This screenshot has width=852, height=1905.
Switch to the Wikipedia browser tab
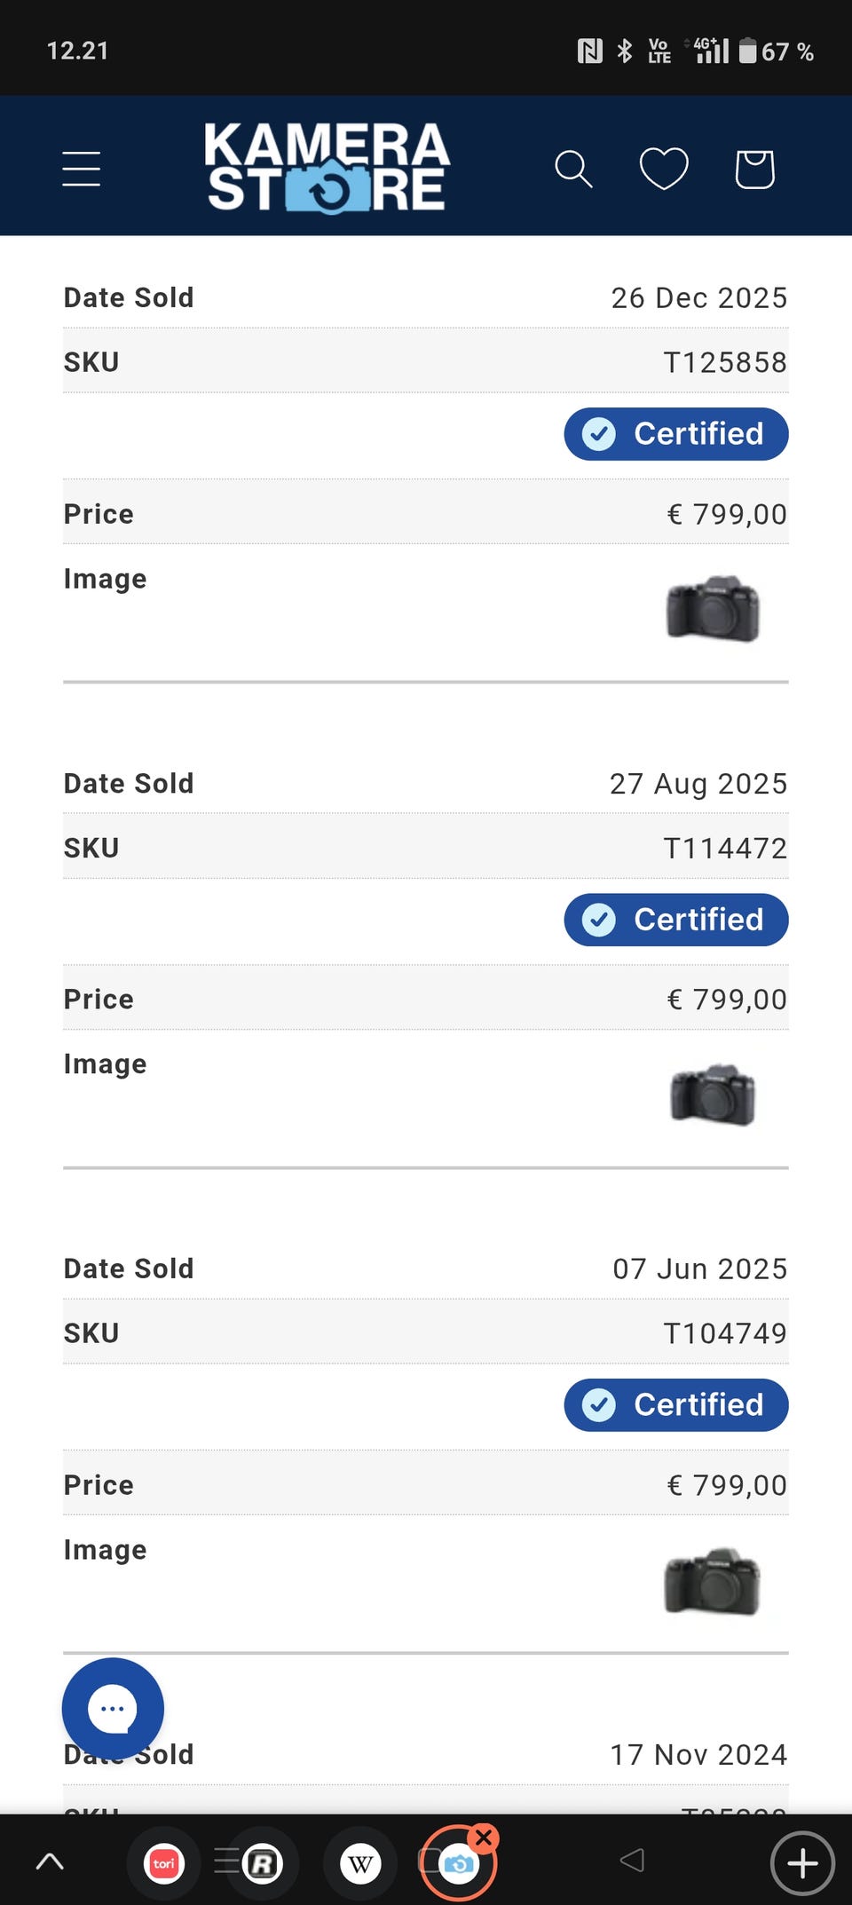[x=361, y=1863]
